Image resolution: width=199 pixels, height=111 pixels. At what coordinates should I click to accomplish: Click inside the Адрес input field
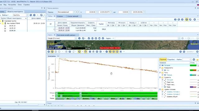(x=147, y=38)
